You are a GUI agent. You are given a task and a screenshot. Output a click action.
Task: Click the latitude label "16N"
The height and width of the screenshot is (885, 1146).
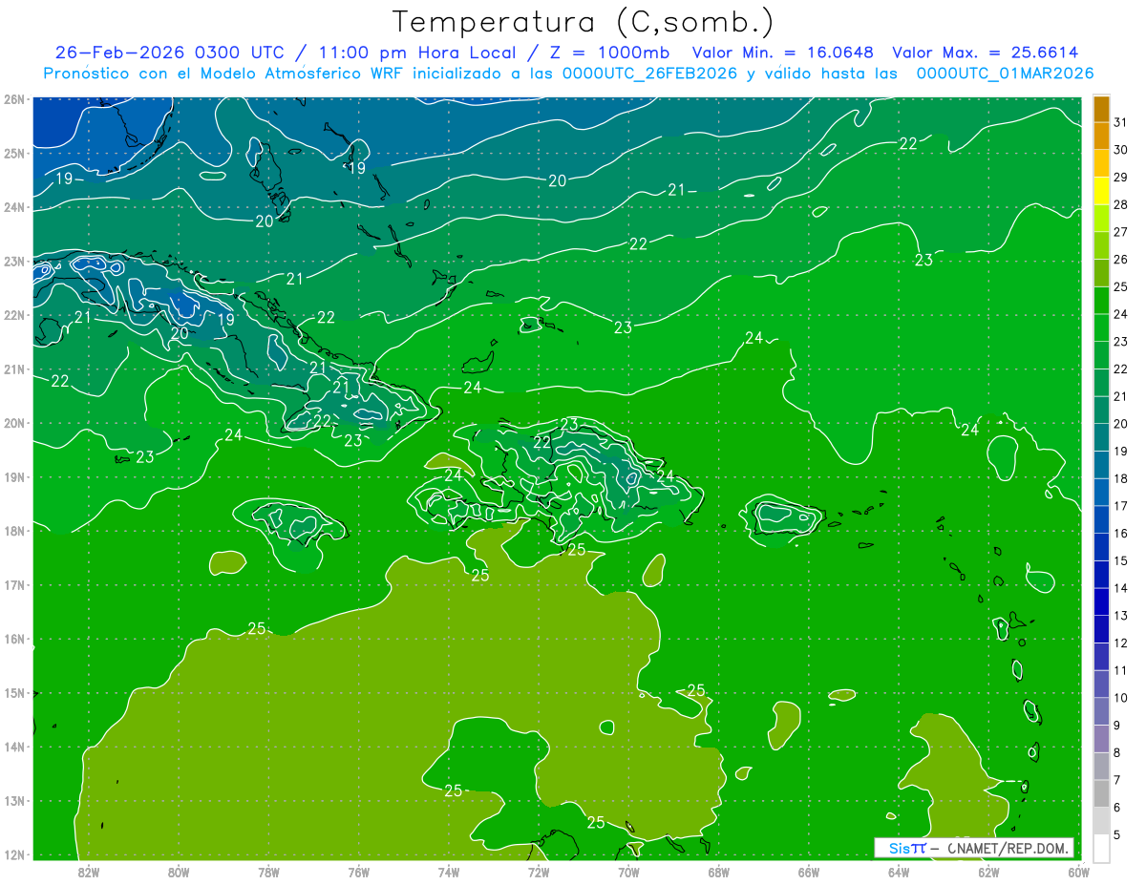click(13, 639)
